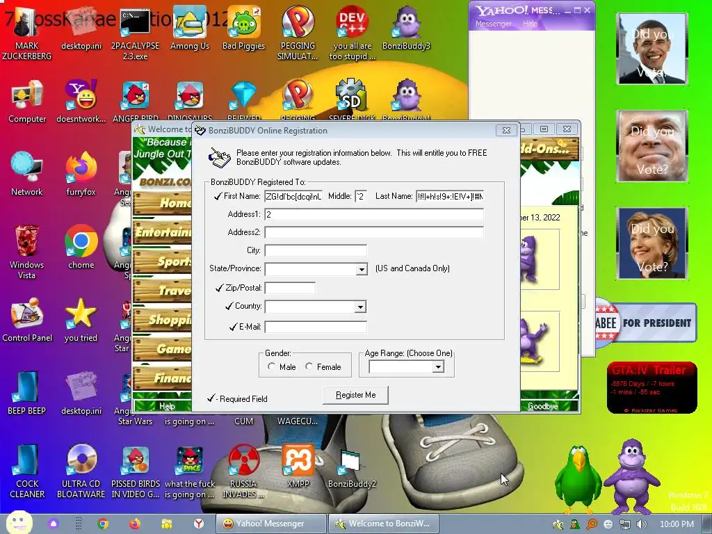
Task: Click the GTA:IV Trailer countdown gadget
Action: tap(652, 387)
